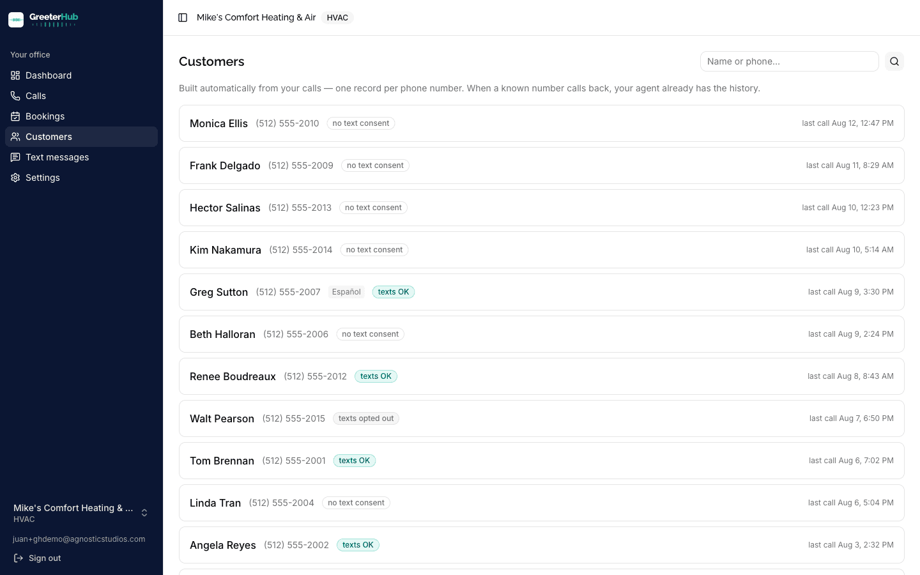Open Monica Ellis customer record

(542, 123)
